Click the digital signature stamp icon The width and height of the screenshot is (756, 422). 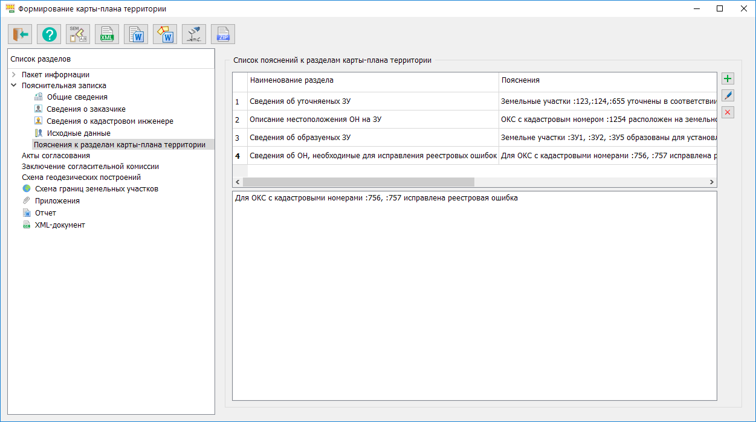(194, 34)
